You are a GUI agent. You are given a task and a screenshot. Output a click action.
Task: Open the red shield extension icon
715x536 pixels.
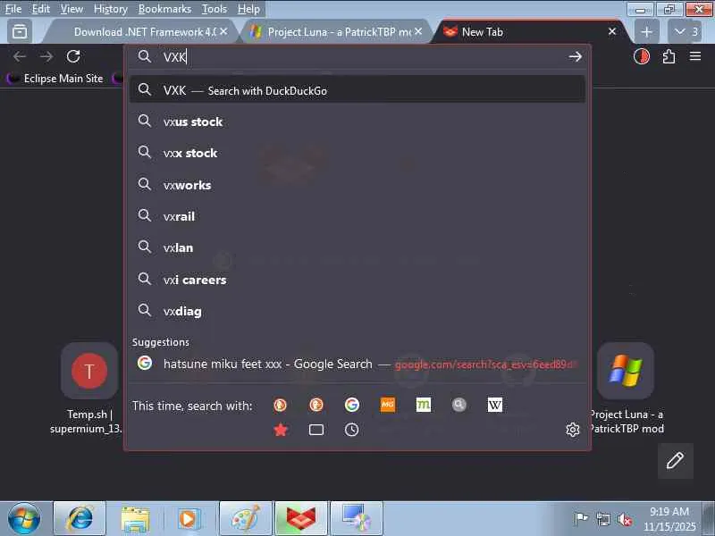click(x=642, y=56)
